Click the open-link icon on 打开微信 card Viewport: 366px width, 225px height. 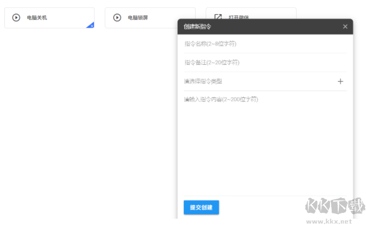click(218, 16)
